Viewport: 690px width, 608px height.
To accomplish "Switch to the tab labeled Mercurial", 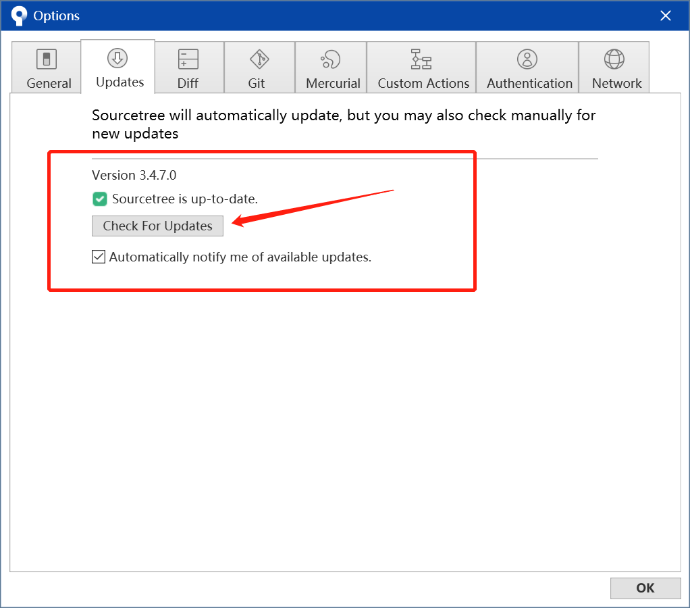I will click(333, 83).
